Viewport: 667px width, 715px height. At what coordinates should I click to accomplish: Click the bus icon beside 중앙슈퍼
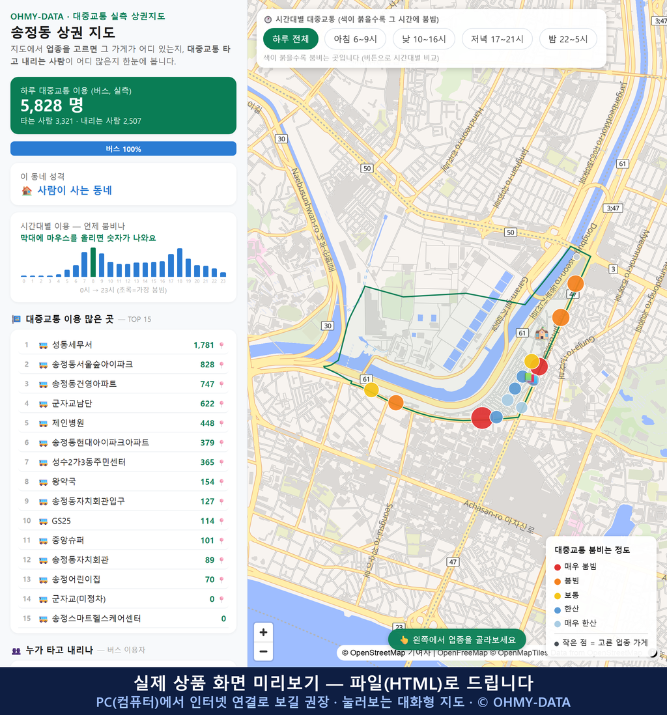click(x=43, y=541)
